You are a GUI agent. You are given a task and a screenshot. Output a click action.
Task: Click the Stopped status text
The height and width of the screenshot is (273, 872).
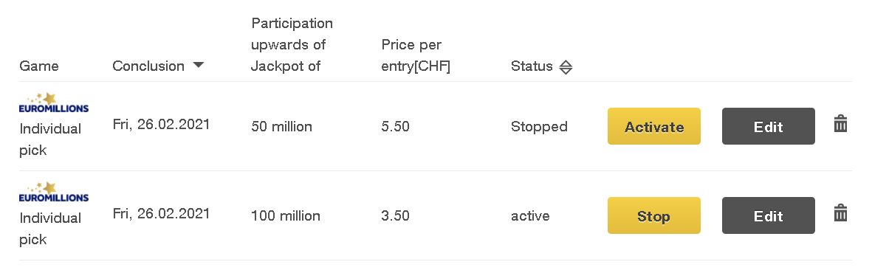pyautogui.click(x=539, y=126)
